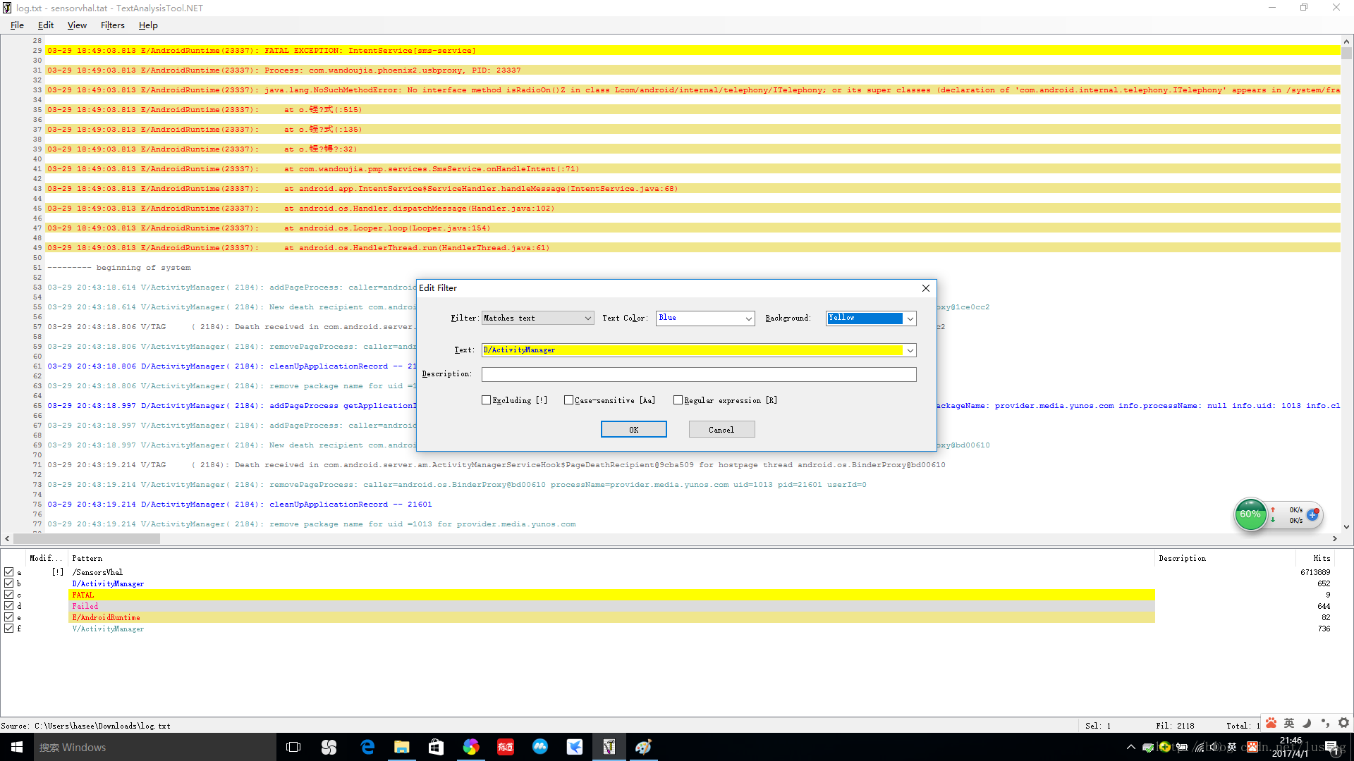Select the yellow FATAL filter row
The image size is (1354, 761).
(612, 595)
